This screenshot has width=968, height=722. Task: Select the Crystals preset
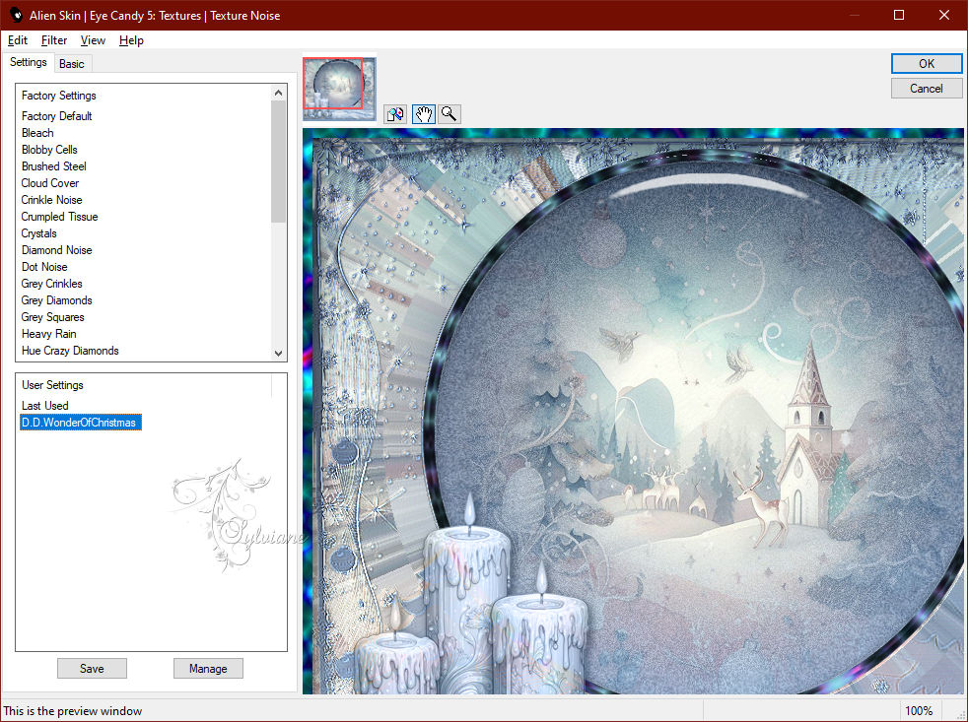(x=38, y=233)
